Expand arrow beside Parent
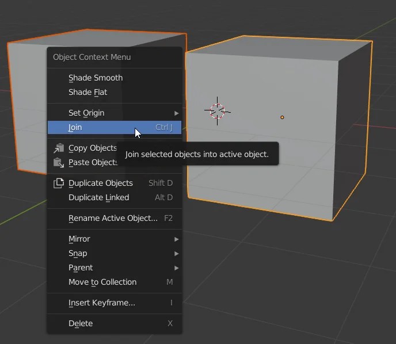396x344 pixels. (x=177, y=268)
